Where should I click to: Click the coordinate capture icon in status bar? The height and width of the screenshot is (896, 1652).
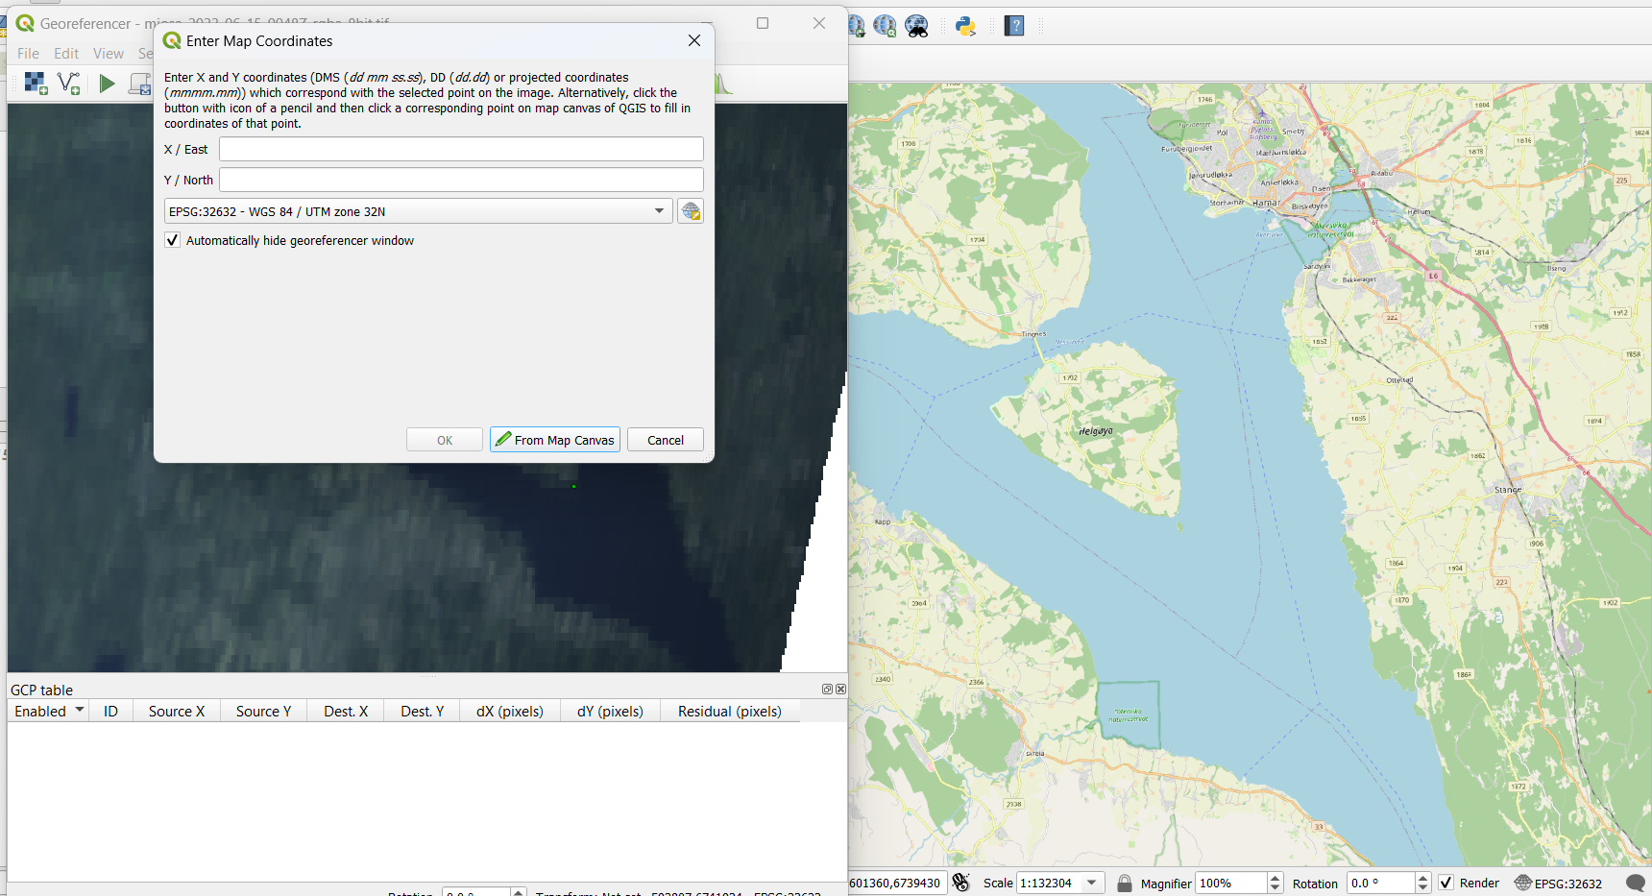pos(961,882)
